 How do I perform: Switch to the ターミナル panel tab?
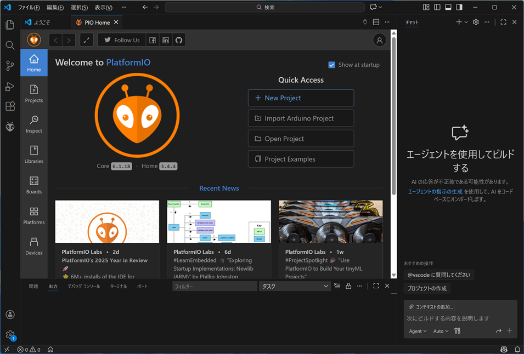[118, 286]
